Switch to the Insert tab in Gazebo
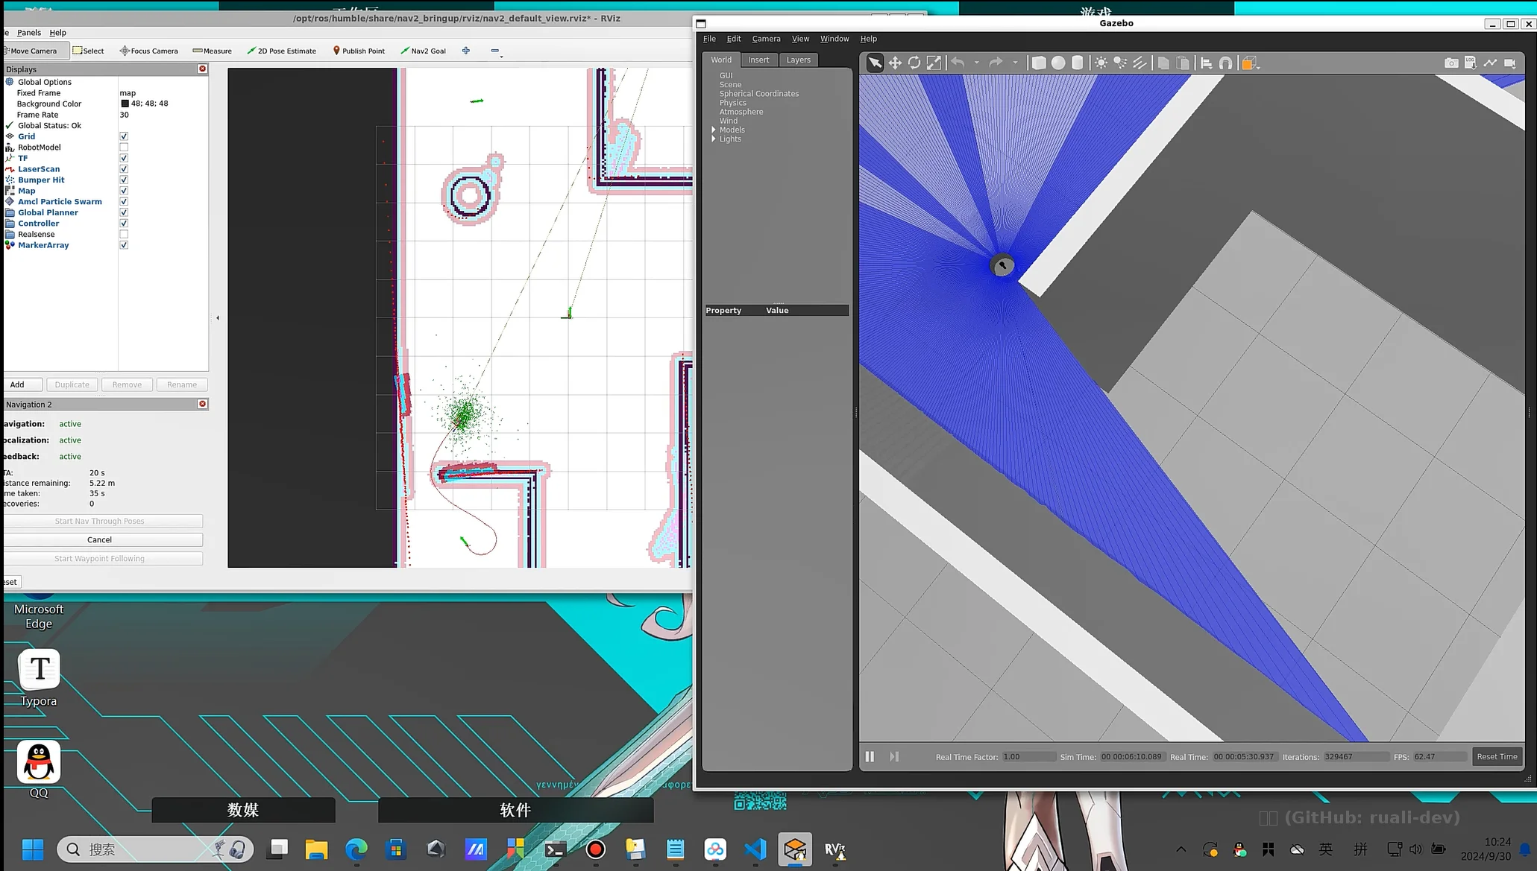This screenshot has width=1537, height=871. tap(758, 60)
